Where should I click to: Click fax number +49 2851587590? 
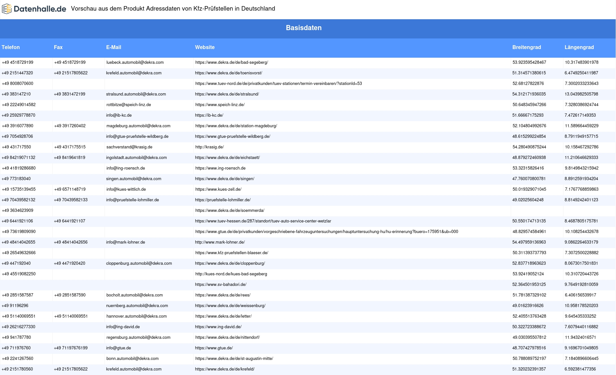coord(70,295)
